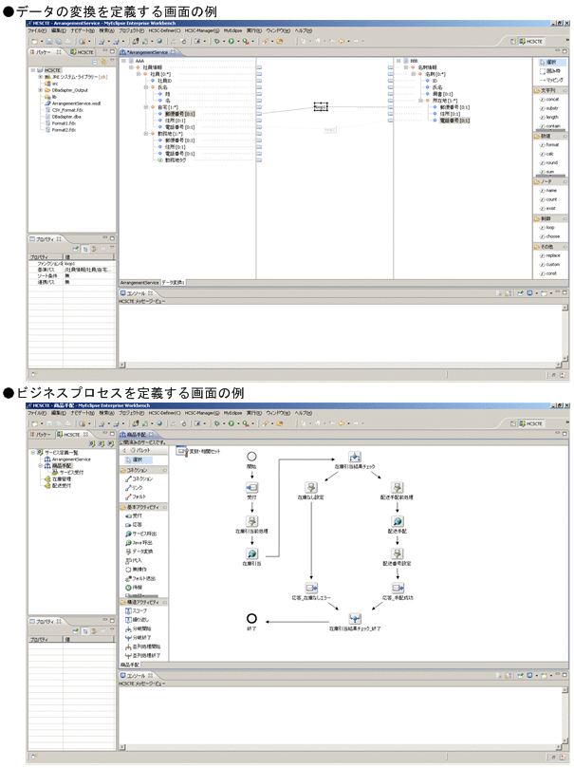Viewport: 574px width, 768px height.
Task: Switch to the データ変換1 editor tab
Action: click(x=173, y=283)
